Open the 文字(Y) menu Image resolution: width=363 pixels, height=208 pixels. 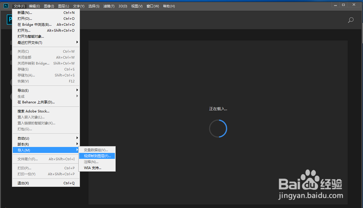click(x=79, y=6)
